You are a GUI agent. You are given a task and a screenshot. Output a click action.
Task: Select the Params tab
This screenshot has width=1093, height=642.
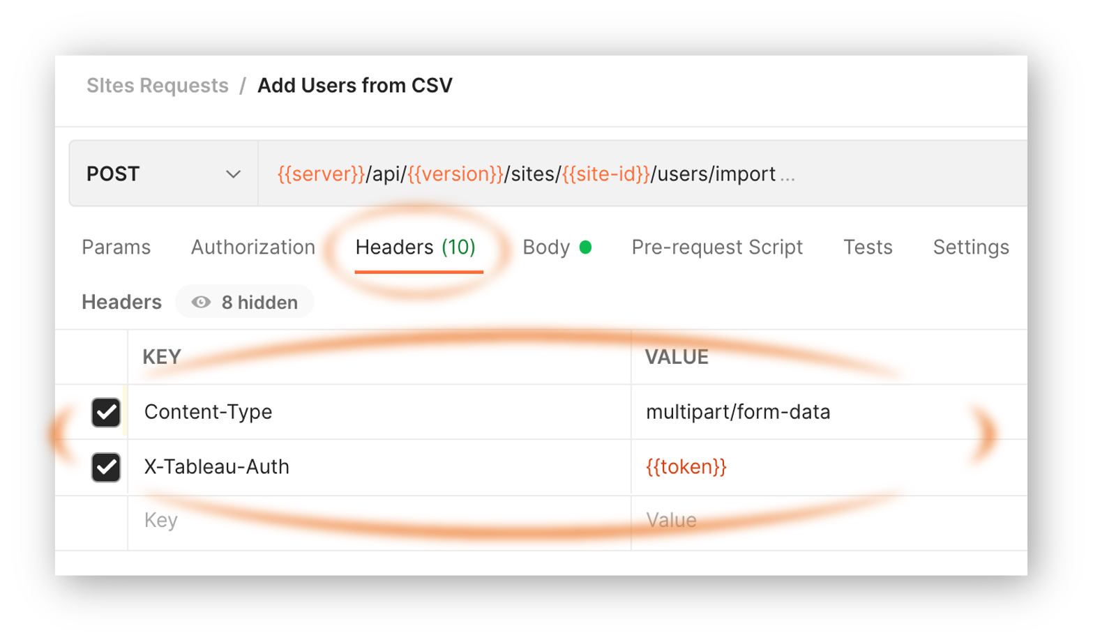(x=116, y=247)
